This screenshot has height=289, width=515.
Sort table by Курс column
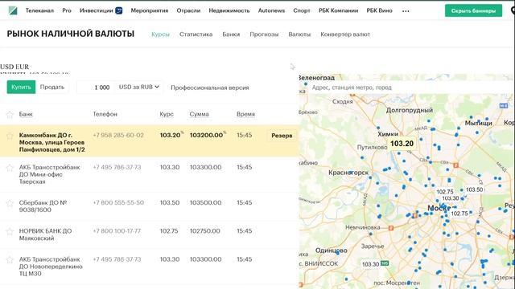167,114
